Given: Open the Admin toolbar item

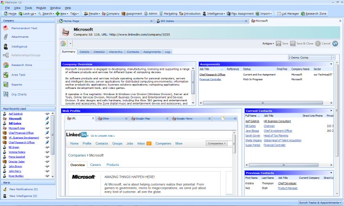Looking at the screenshot, I should tap(150, 13).
